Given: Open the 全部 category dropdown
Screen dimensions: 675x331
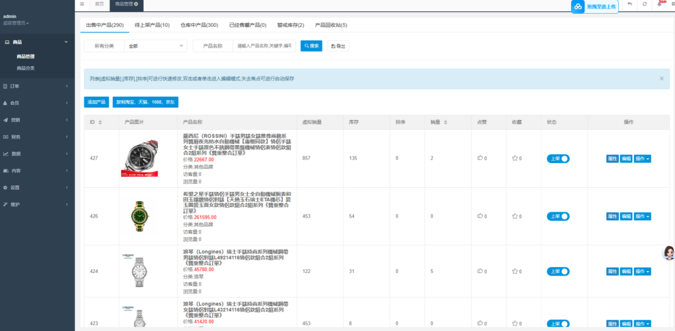Looking at the screenshot, I should tap(156, 46).
